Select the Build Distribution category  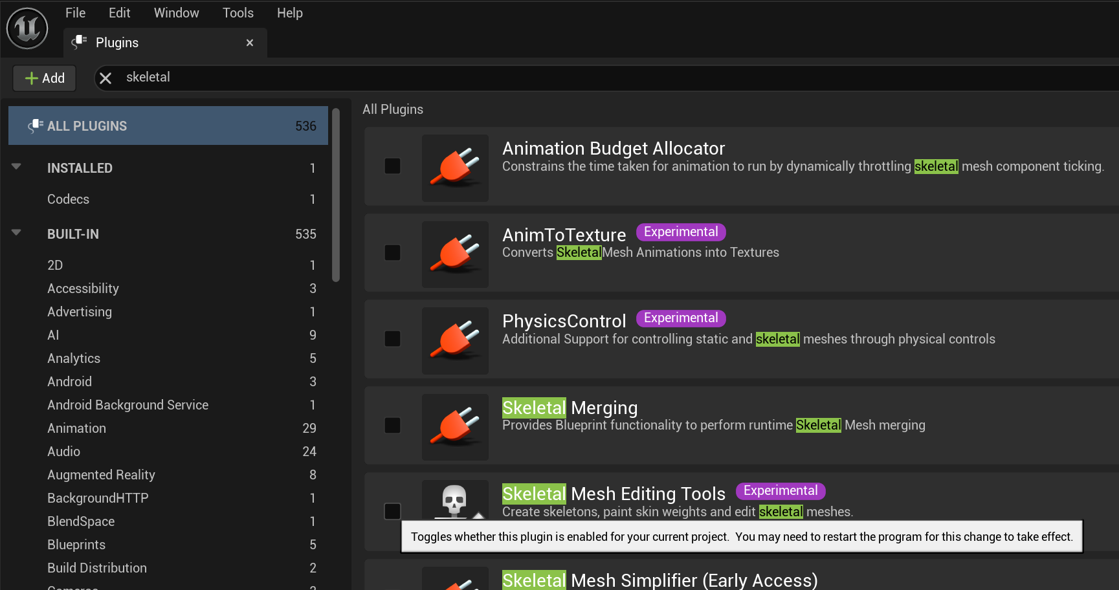point(168,568)
